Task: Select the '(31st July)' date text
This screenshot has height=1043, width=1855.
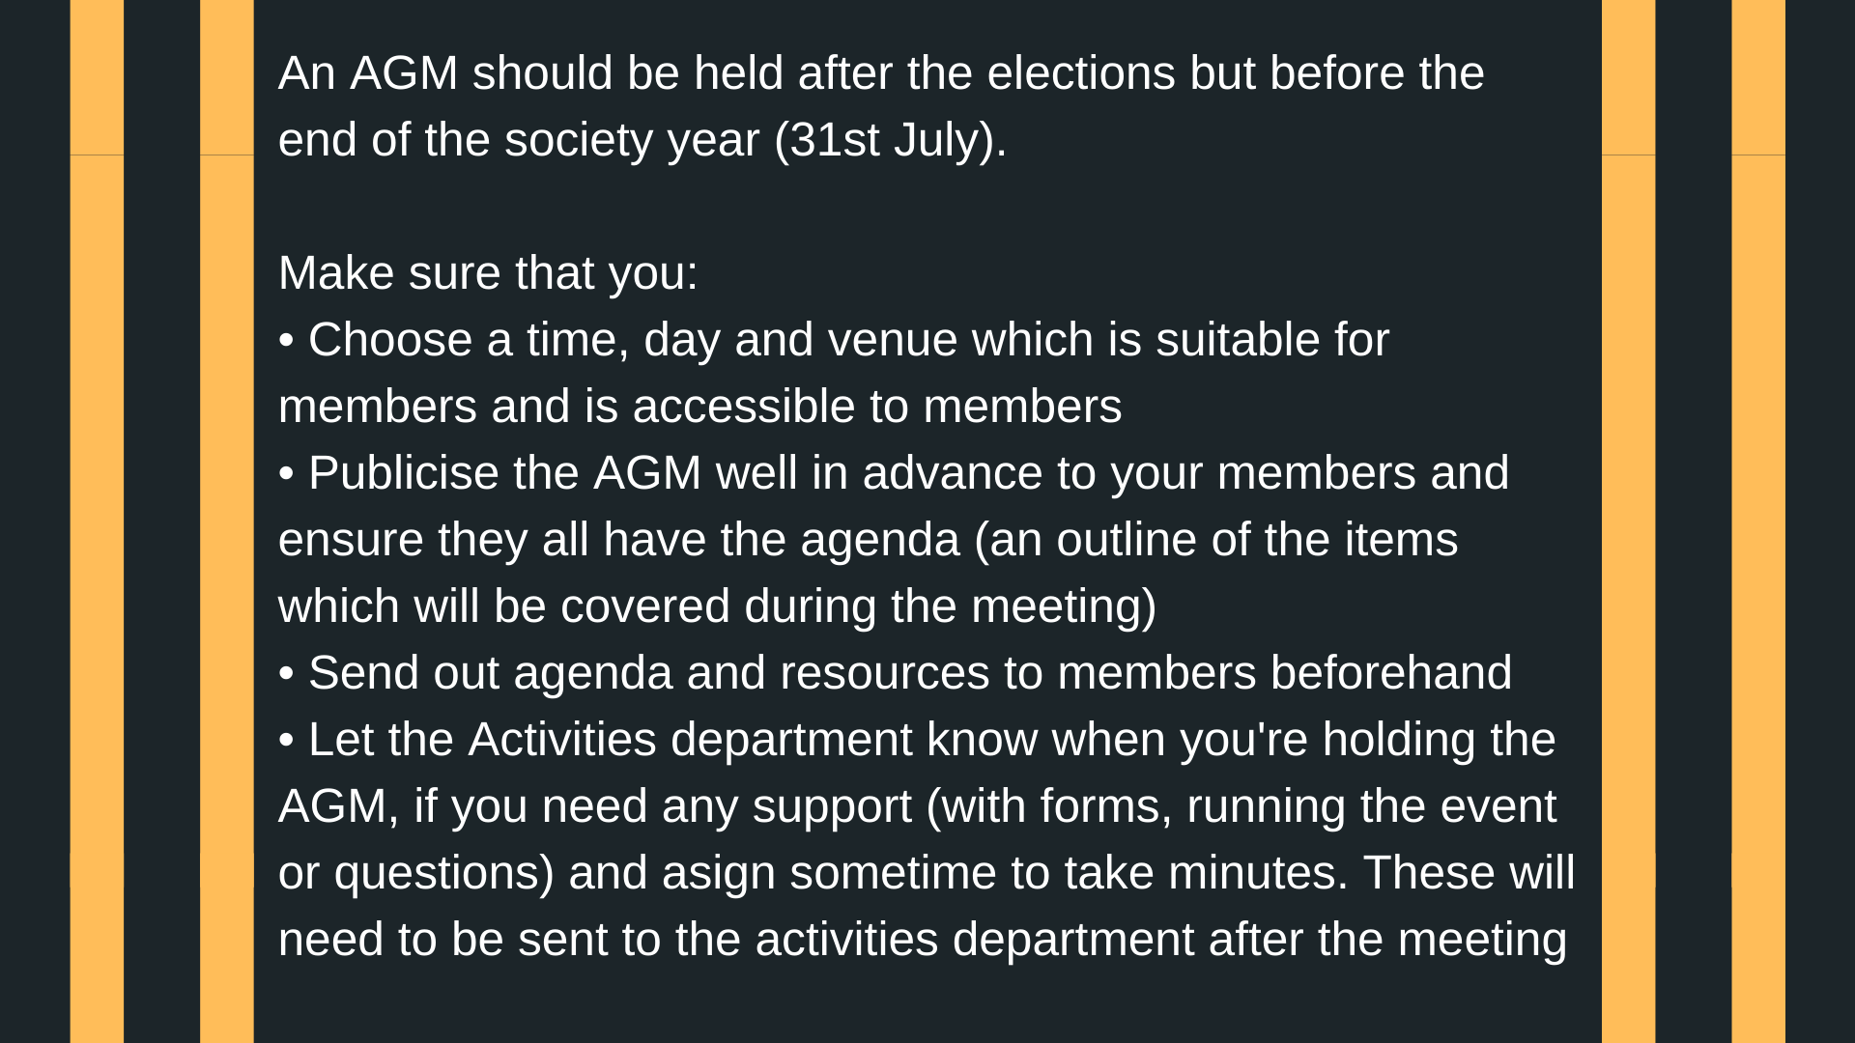Action: [890, 140]
